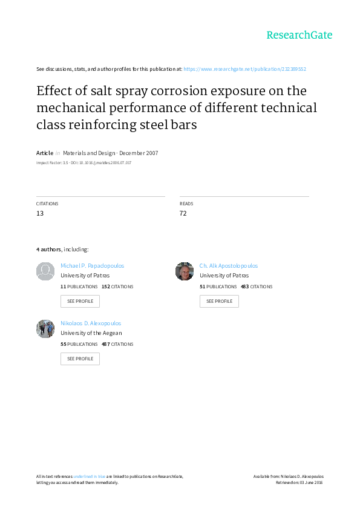Image resolution: width=360 pixels, height=510 pixels.
Task: Click SEE PROFILE under Michael P. Papadopoulos
Action: pos(80,301)
